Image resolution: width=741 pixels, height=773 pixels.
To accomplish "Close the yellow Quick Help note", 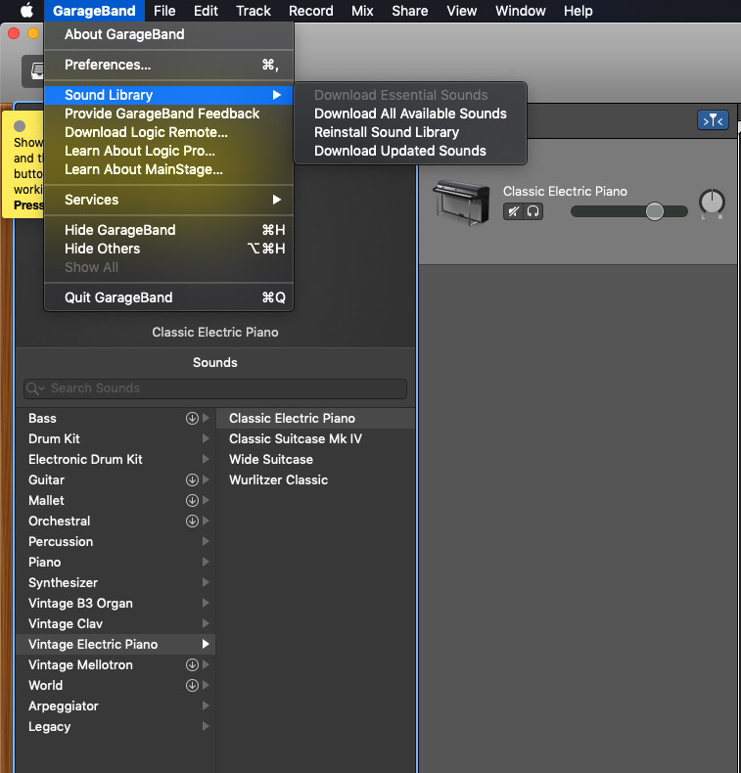I will click(20, 126).
